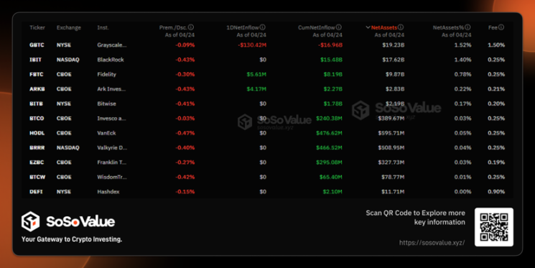This screenshot has height=268, width=535.
Task: Select the Inst. column header
Action: (x=103, y=27)
